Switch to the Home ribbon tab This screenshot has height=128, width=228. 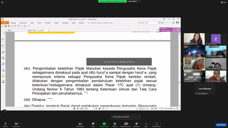[13, 23]
